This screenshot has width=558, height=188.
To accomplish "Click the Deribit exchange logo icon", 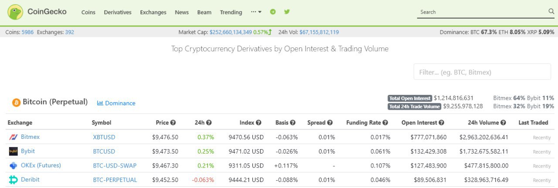I will 13,180.
